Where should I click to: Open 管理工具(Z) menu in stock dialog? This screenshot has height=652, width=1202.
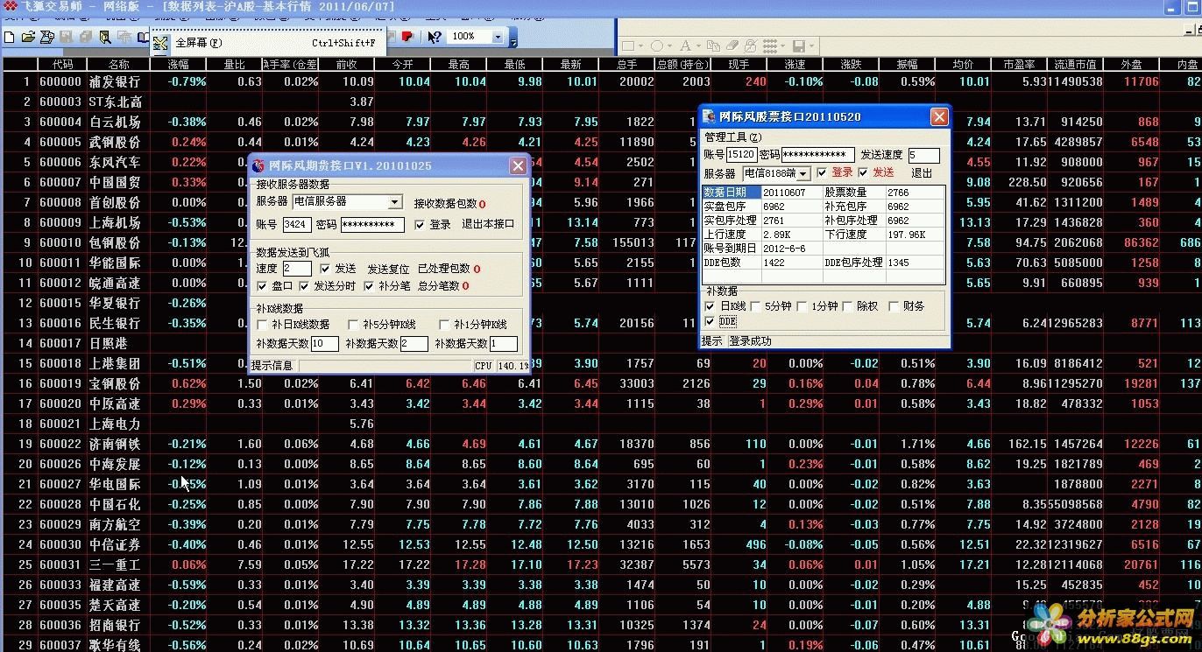[x=732, y=137]
